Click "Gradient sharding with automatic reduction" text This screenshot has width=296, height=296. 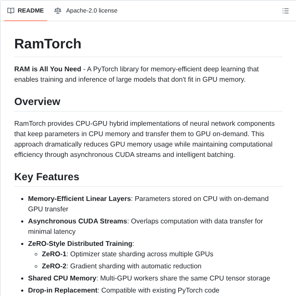[135, 266]
